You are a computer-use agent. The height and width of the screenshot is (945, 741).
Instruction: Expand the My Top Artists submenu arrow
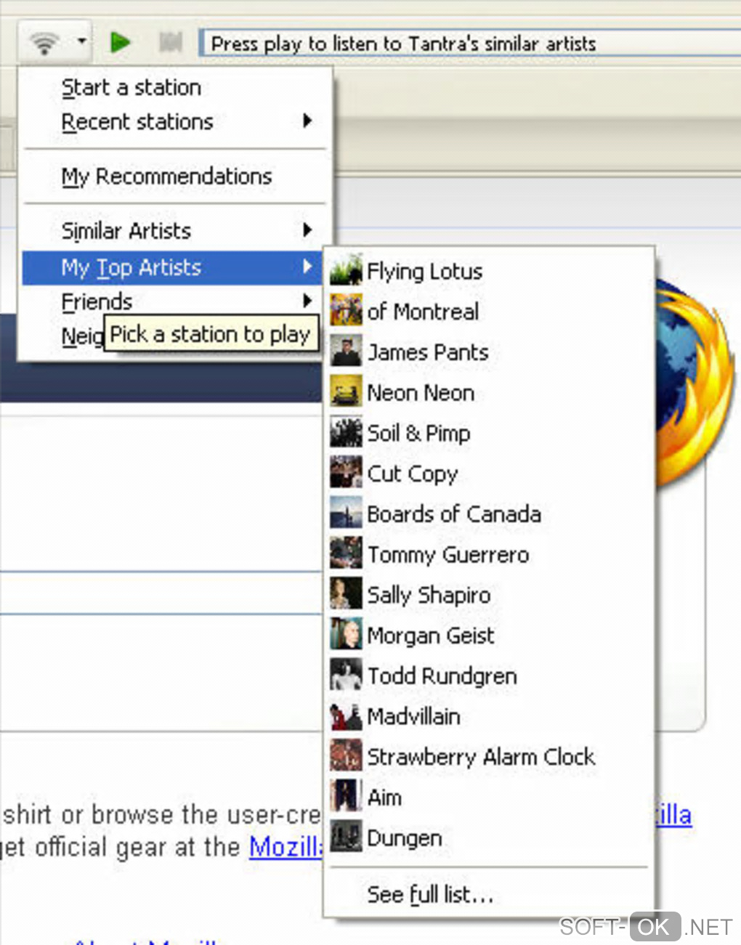pos(307,267)
